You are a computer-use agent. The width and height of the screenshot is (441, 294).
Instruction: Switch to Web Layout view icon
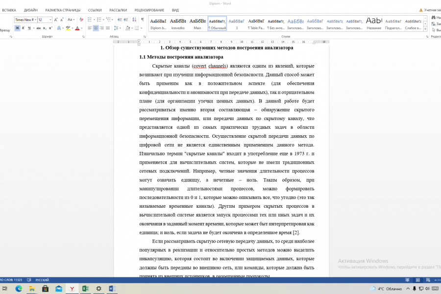pos(428,280)
